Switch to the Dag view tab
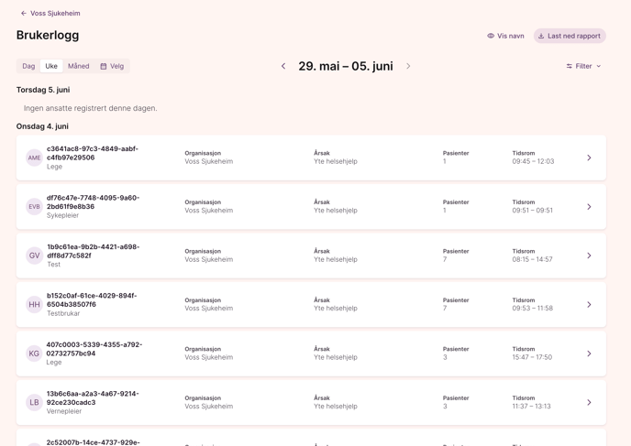 [x=28, y=66]
